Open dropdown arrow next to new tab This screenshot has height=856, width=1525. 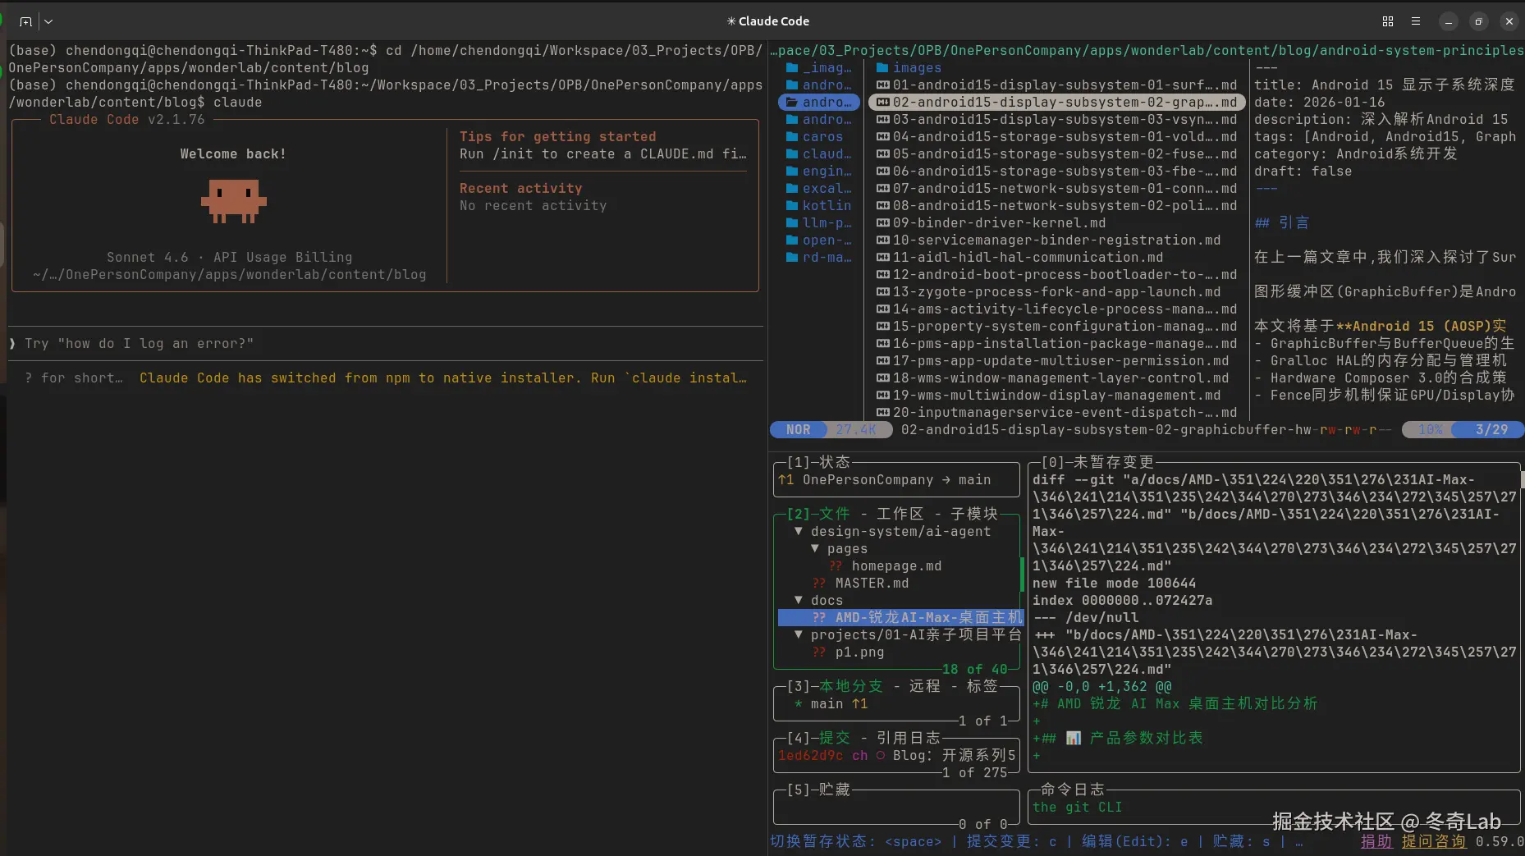(48, 21)
